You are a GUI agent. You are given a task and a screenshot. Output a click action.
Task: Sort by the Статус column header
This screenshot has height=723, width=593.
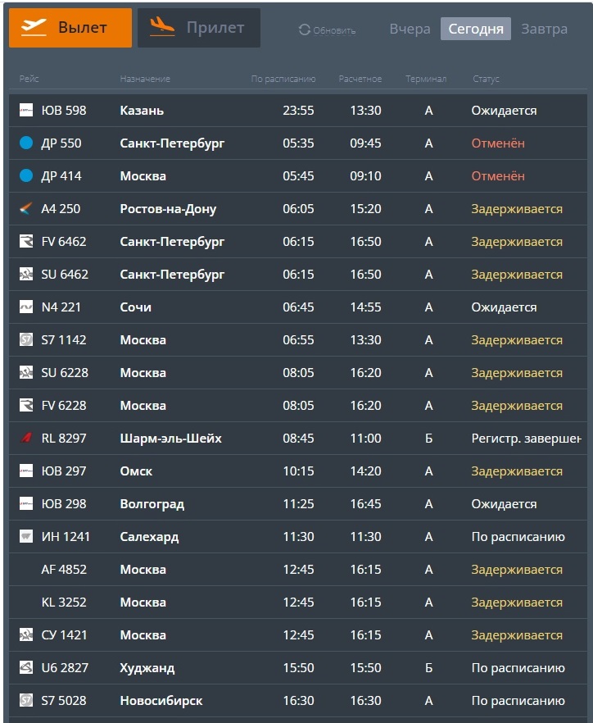pos(486,79)
